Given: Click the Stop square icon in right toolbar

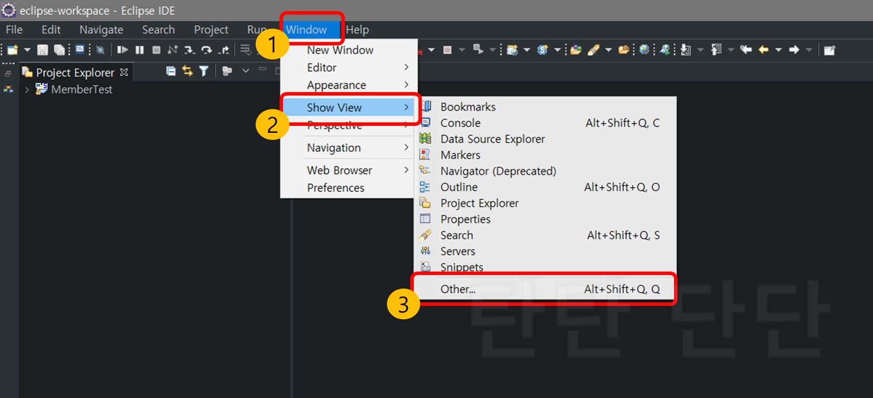Looking at the screenshot, I should point(448,50).
